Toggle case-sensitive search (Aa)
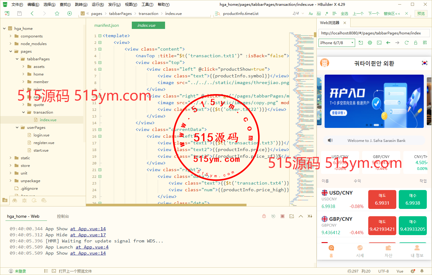432x275 pixels. tap(311, 13)
